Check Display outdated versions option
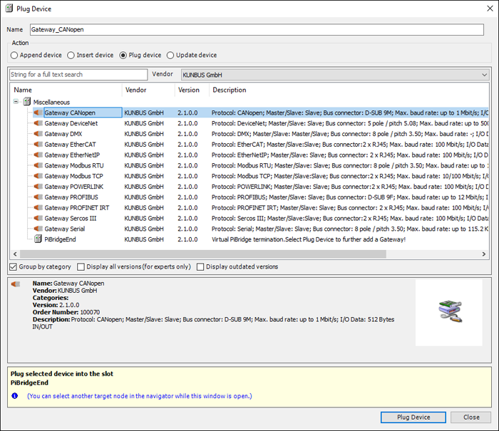The width and height of the screenshot is (499, 431). (200, 267)
